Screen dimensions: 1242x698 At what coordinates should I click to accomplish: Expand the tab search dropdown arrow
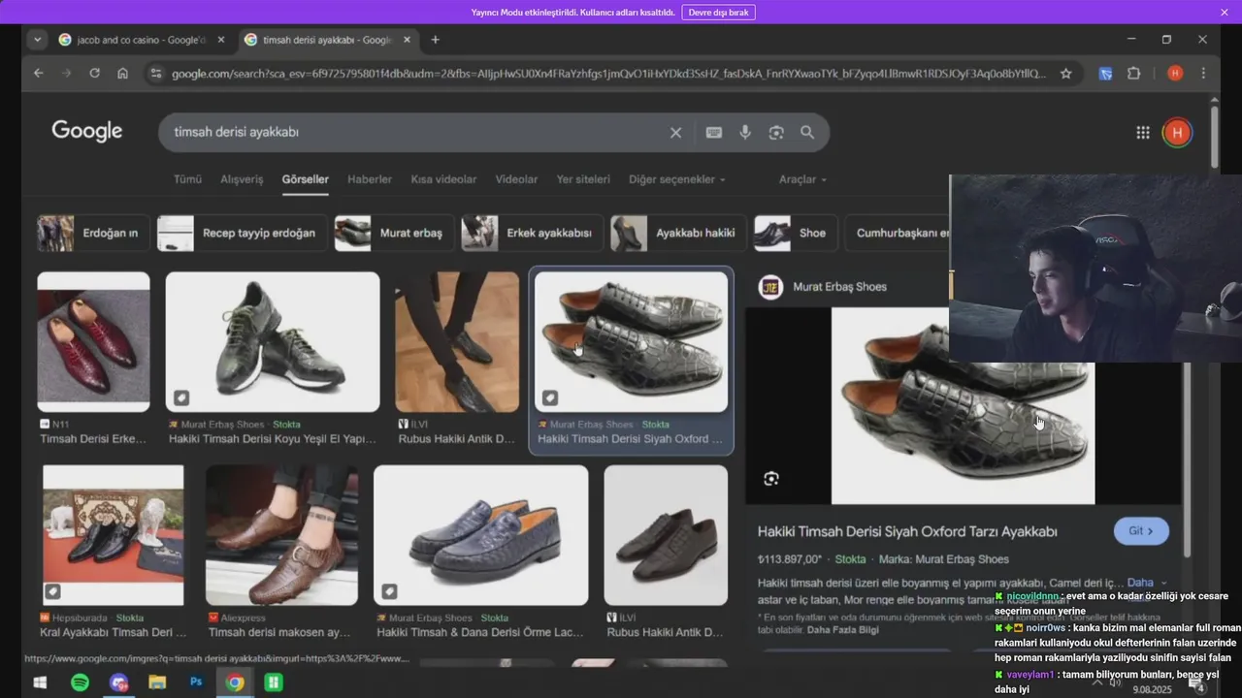pyautogui.click(x=37, y=40)
